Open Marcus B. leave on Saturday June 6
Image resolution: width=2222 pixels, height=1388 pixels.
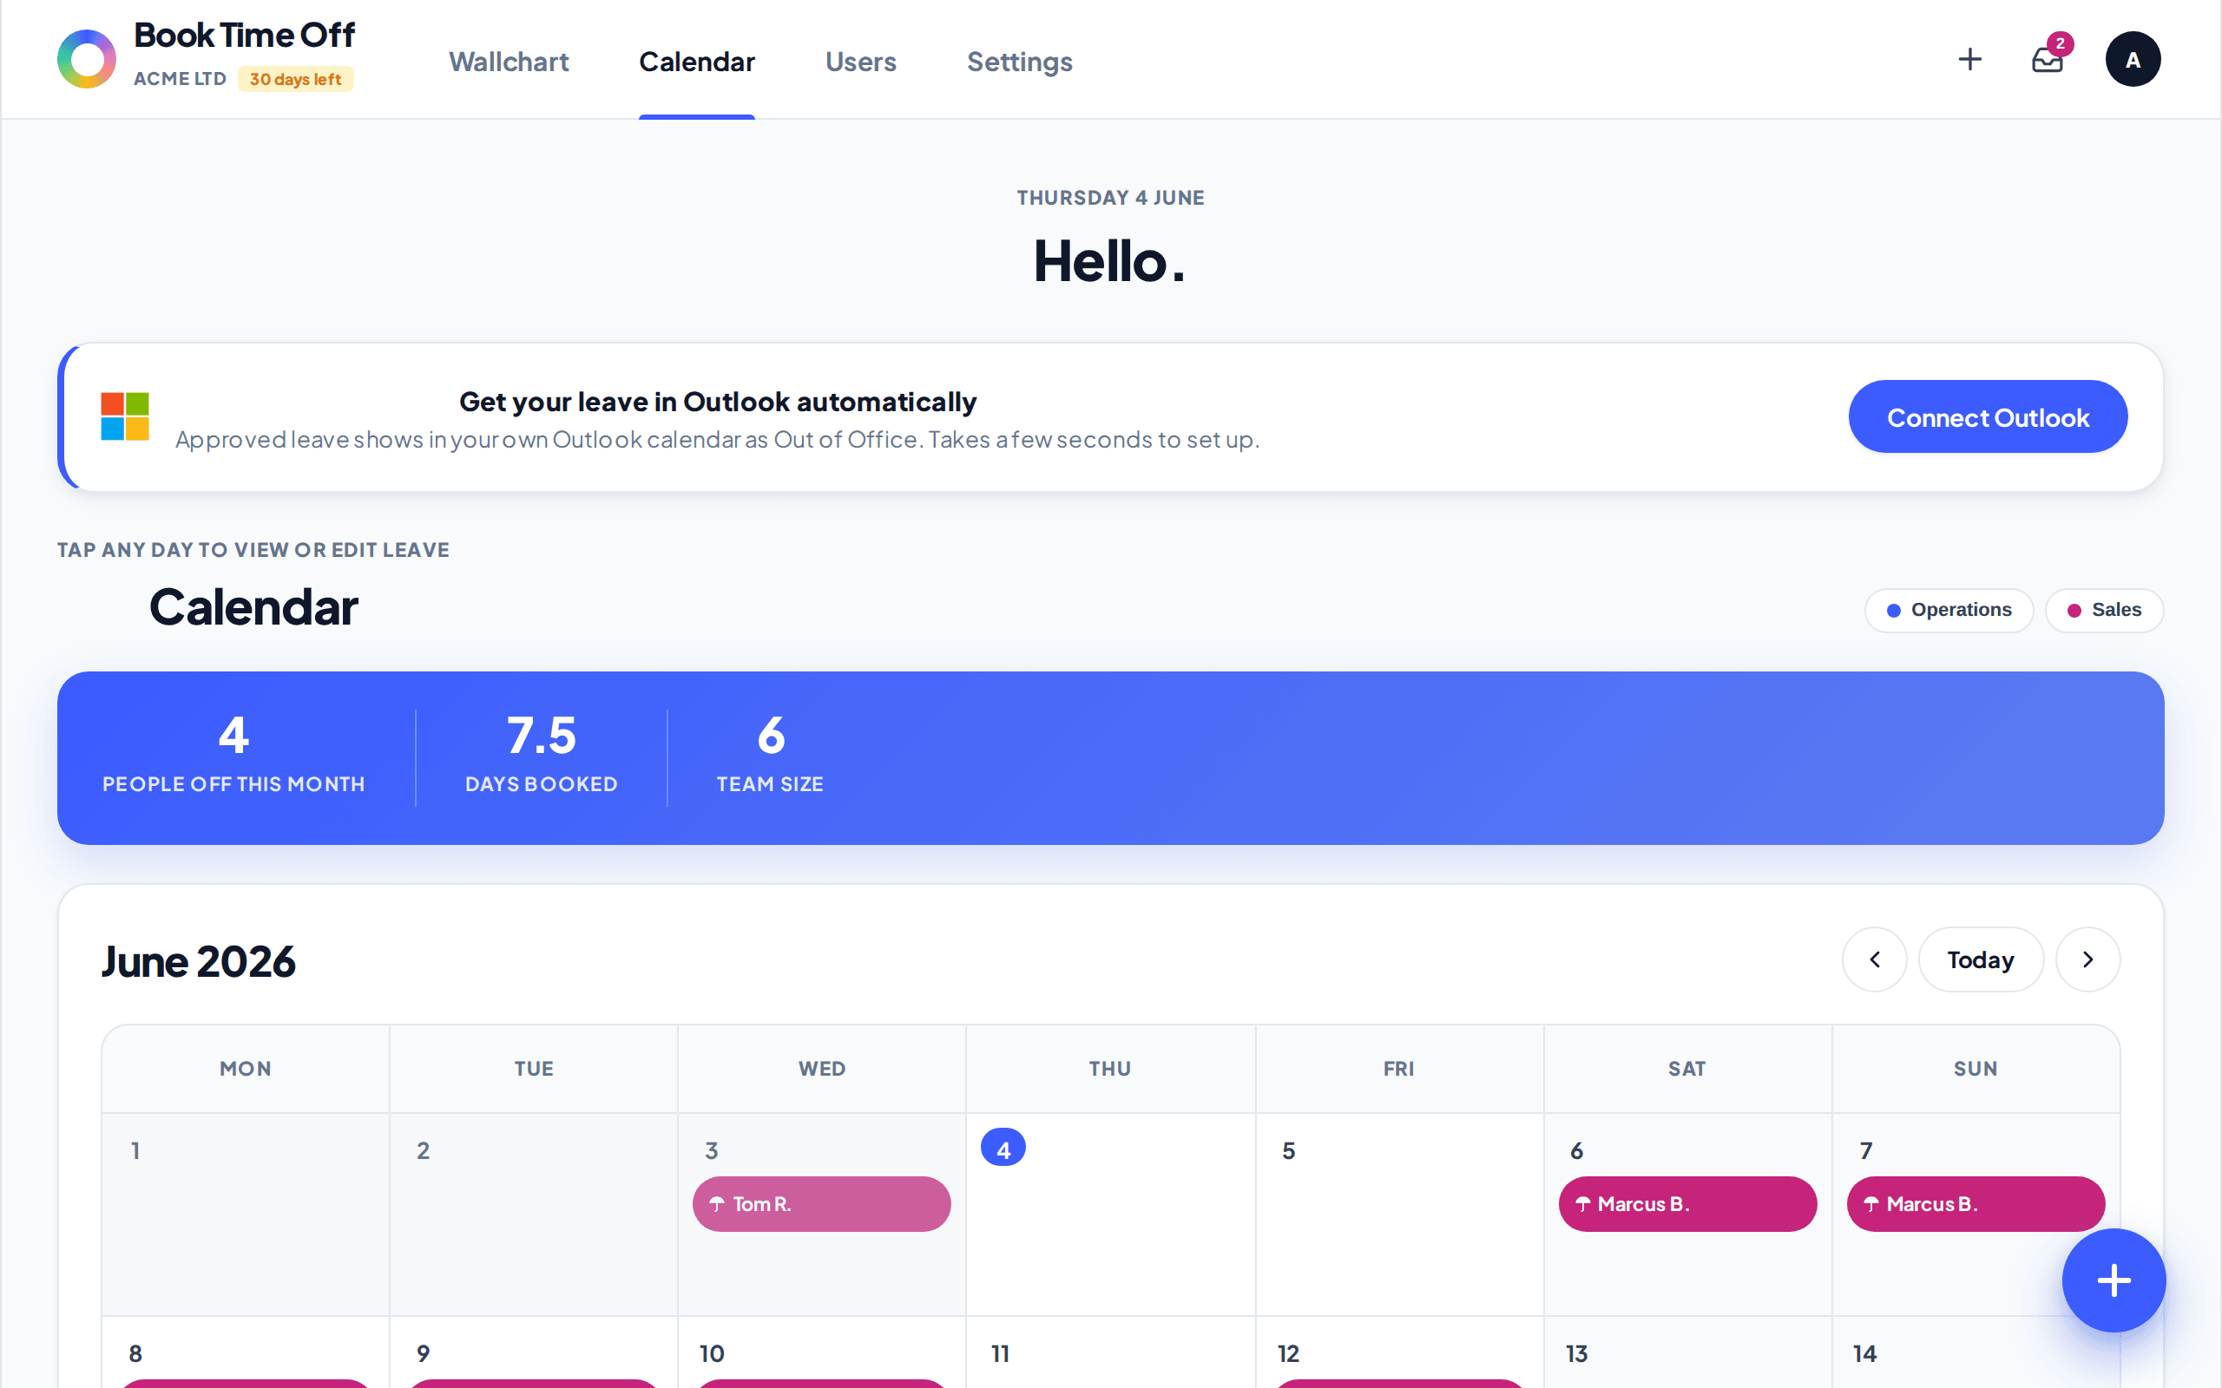(1687, 1203)
